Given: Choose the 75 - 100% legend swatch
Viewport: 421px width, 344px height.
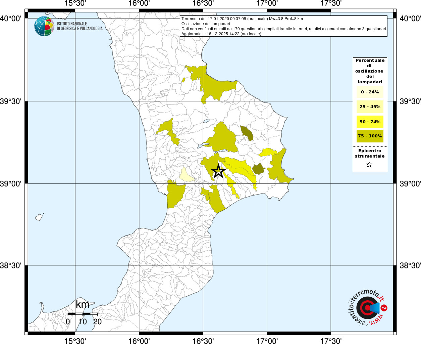Looking at the screenshot, I should click(370, 136).
